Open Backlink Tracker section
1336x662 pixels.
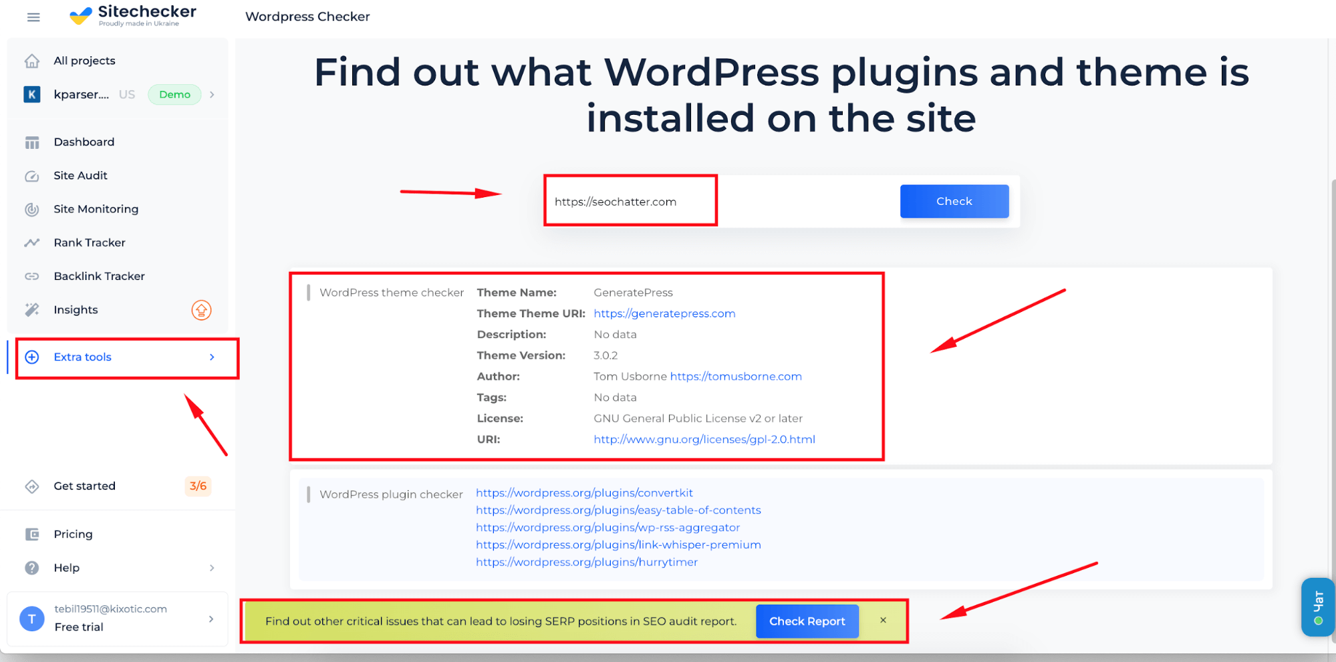tap(100, 276)
